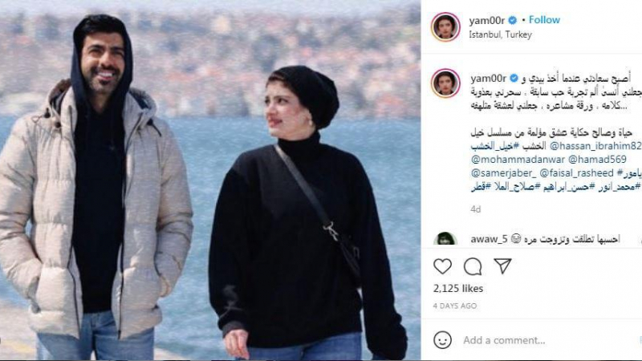Screen dimensions: 642x361
Task: Open the couple photo of the post
Action: pos(210,180)
